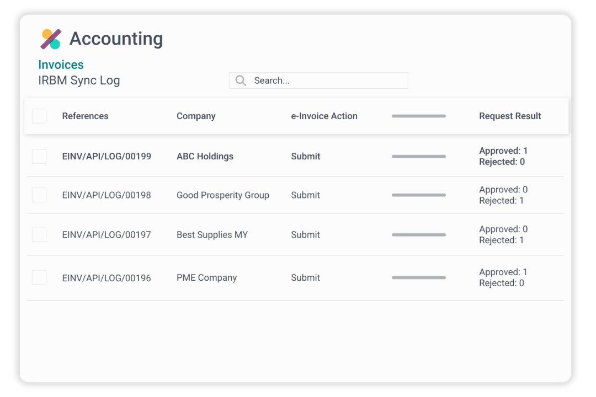Select the Good Prosperity Group row
596x397 pixels.
[x=223, y=195]
